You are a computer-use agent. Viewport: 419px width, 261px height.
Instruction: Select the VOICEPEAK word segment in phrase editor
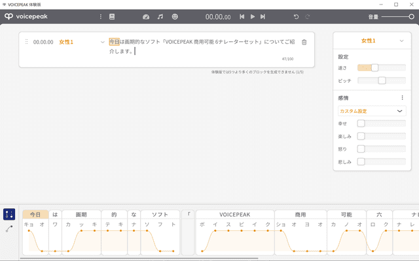tap(235, 215)
